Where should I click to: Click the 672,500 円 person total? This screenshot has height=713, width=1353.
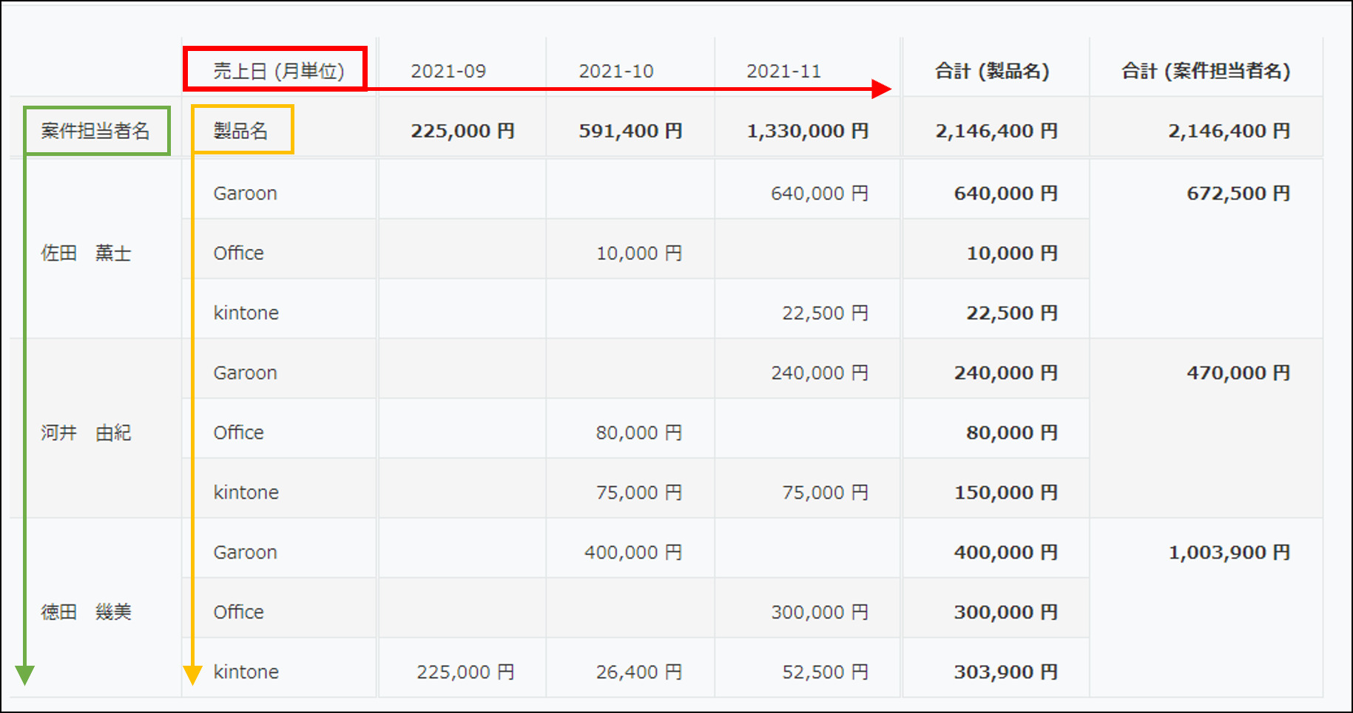(x=1238, y=193)
